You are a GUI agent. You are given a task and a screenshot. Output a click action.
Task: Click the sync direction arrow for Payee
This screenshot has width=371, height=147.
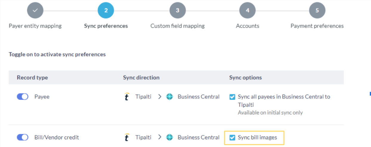pyautogui.click(x=160, y=97)
